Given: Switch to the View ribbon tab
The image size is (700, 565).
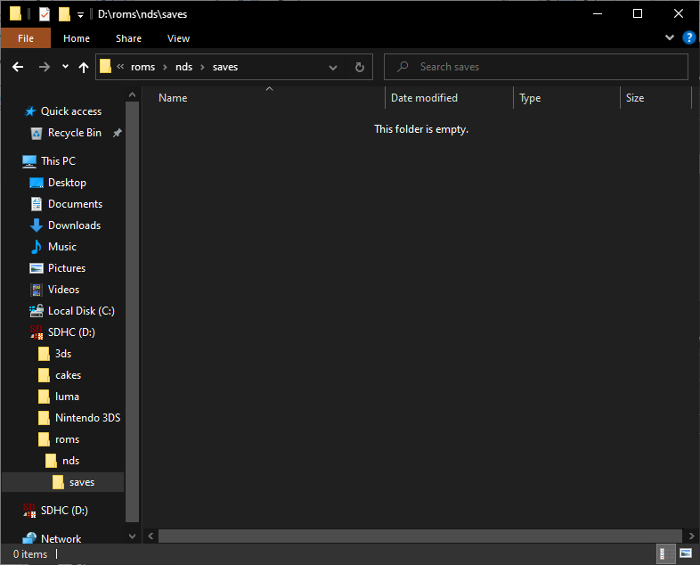Looking at the screenshot, I should tap(179, 38).
